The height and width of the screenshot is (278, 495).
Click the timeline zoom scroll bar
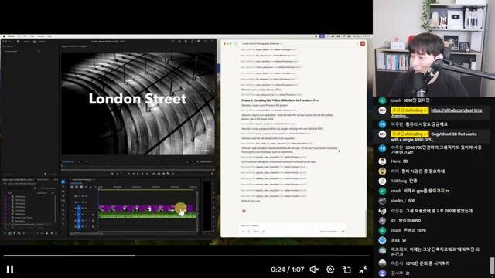pos(86,233)
